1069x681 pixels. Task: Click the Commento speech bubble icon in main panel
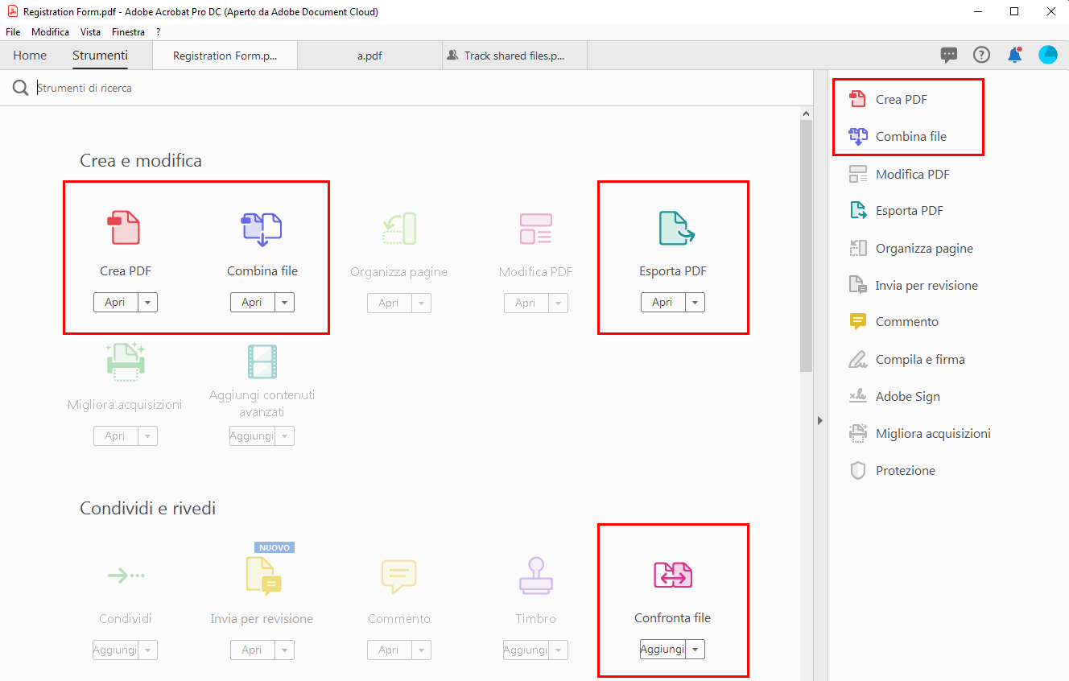[x=398, y=576]
